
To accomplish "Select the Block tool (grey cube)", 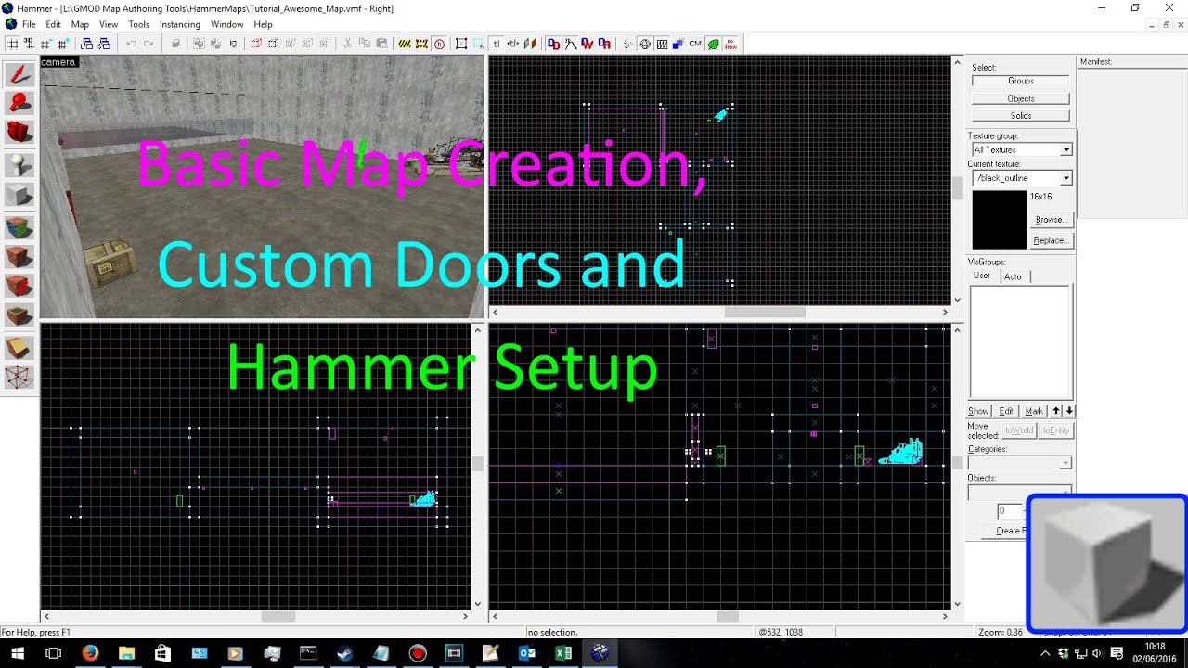I will click(x=20, y=195).
